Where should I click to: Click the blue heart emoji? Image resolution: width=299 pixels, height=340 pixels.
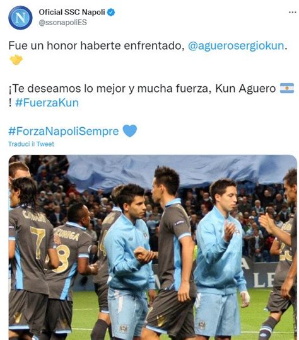point(130,131)
